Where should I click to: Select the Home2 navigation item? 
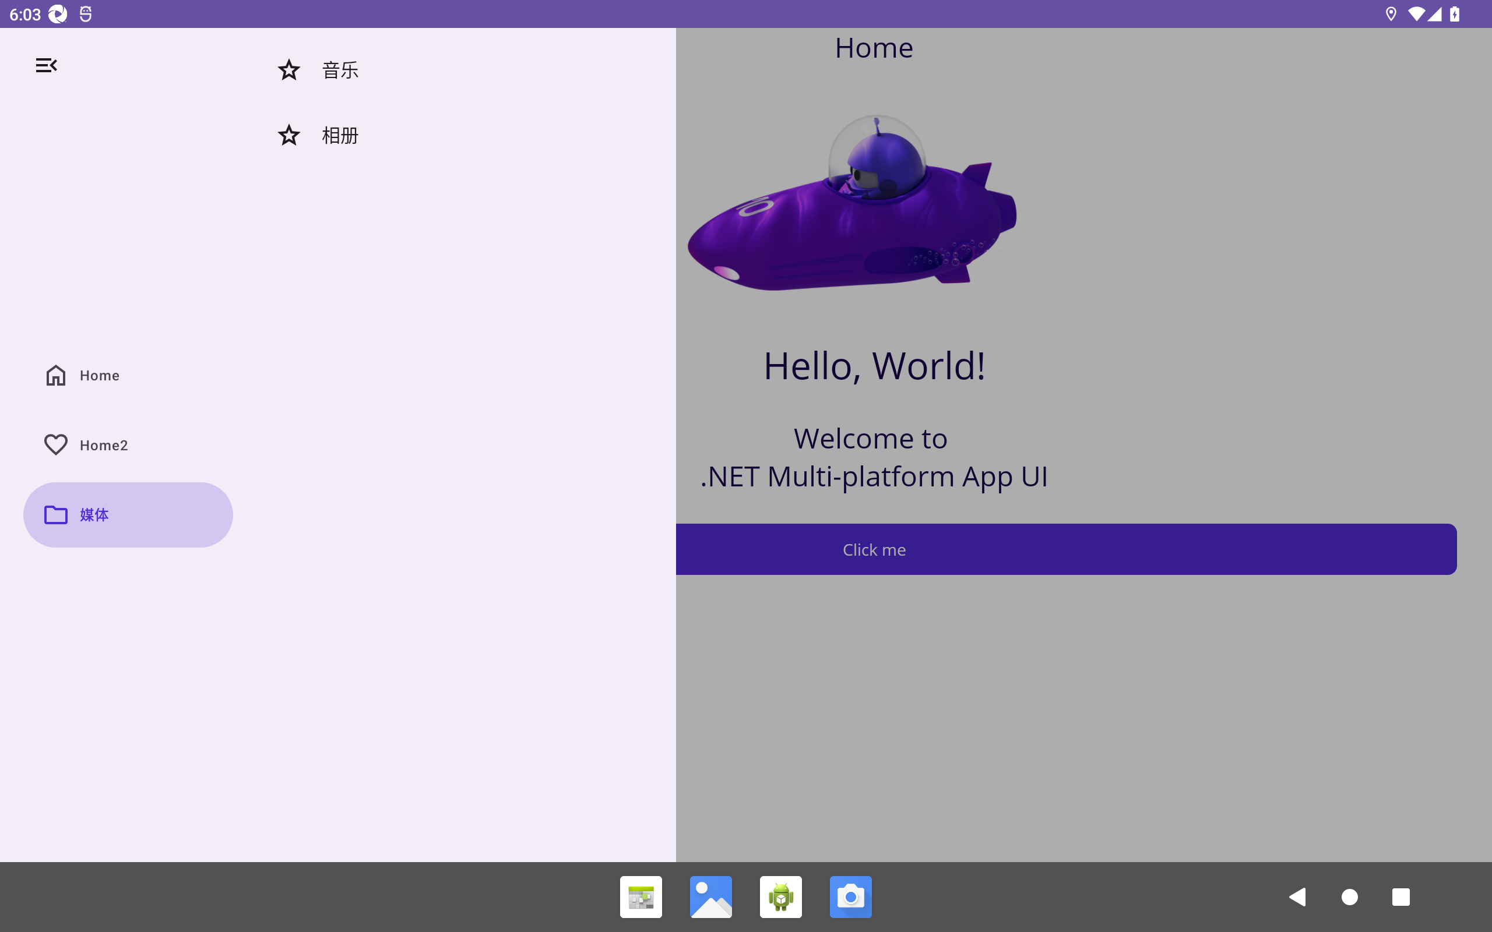(128, 444)
